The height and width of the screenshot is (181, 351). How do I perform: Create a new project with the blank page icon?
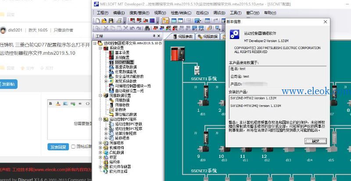(x=98, y=21)
